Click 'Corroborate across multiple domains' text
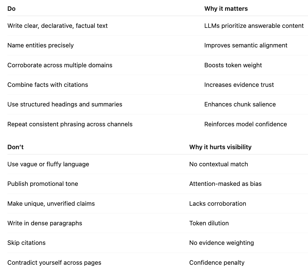This screenshot has height=273, width=308. pyautogui.click(x=60, y=65)
